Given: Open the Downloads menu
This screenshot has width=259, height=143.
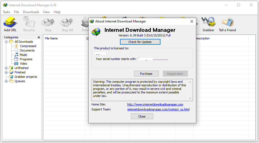Looking at the screenshot, I should (31, 12).
